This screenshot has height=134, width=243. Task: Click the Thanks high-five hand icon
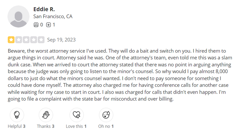[46, 115]
